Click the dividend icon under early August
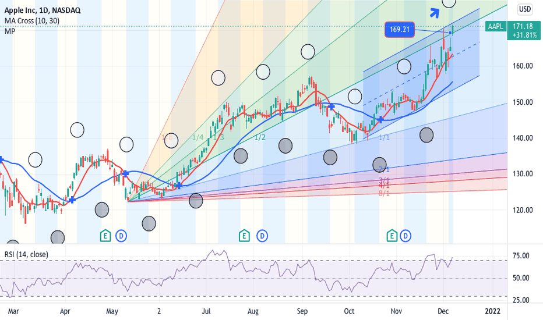This screenshot has height=320, width=543. tap(262, 236)
